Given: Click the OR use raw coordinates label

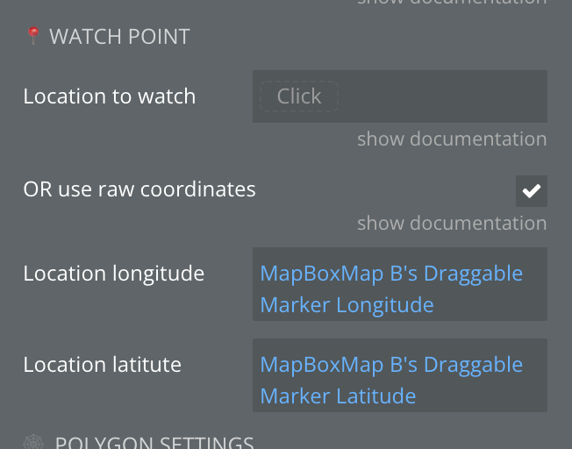Looking at the screenshot, I should click(139, 189).
